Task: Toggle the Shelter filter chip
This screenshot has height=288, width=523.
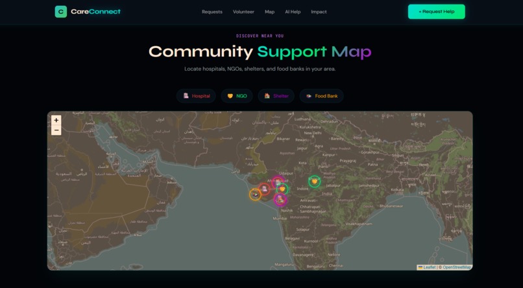Action: pos(276,96)
